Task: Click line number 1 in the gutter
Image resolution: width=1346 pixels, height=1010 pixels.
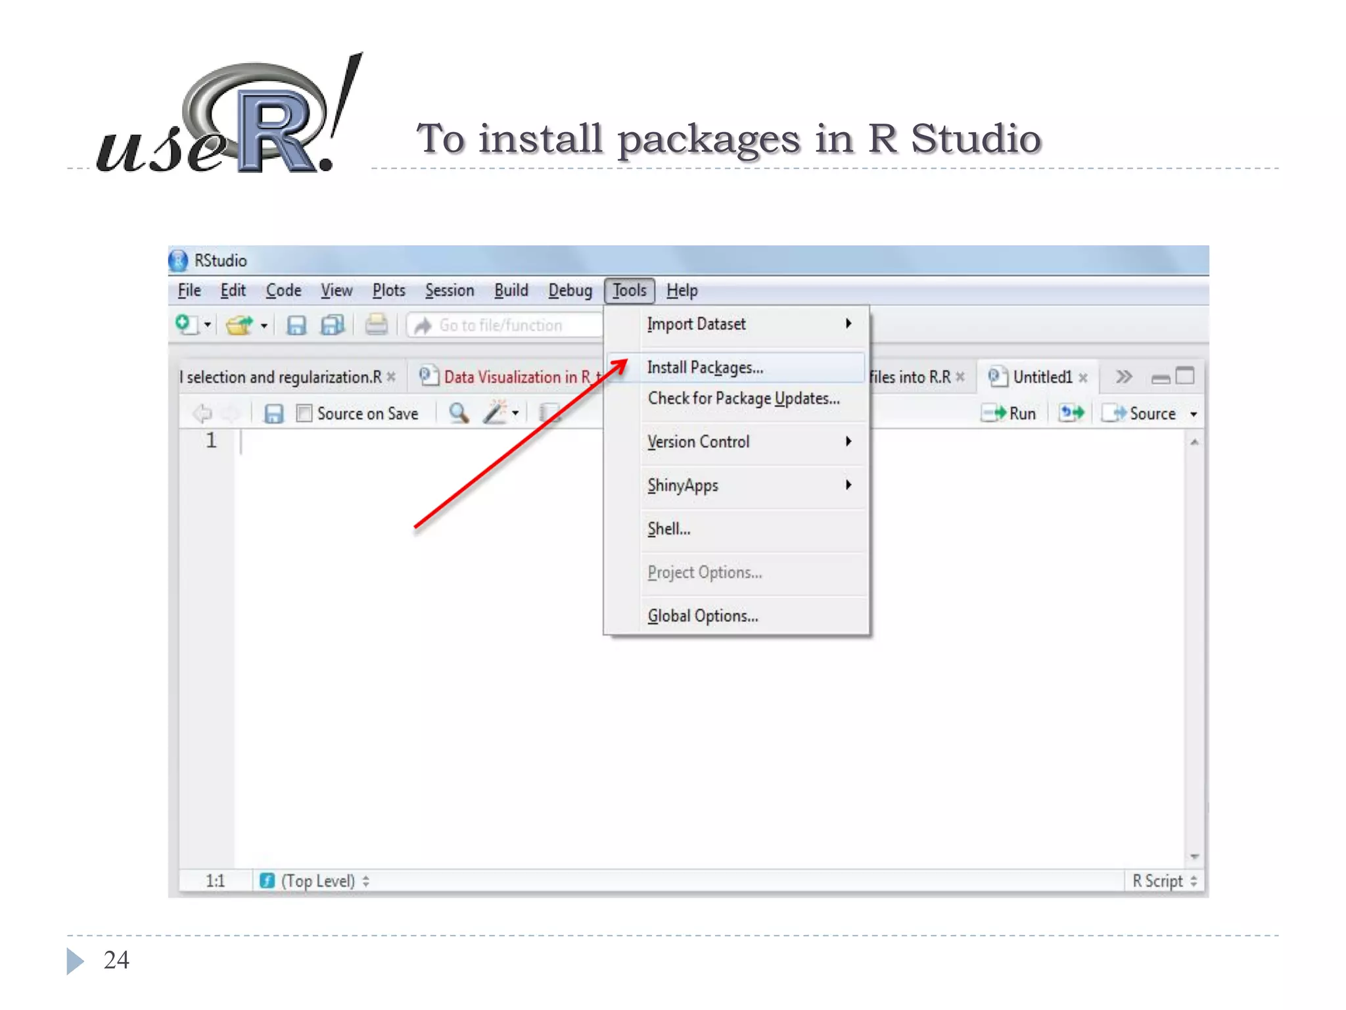Action: pyautogui.click(x=211, y=441)
